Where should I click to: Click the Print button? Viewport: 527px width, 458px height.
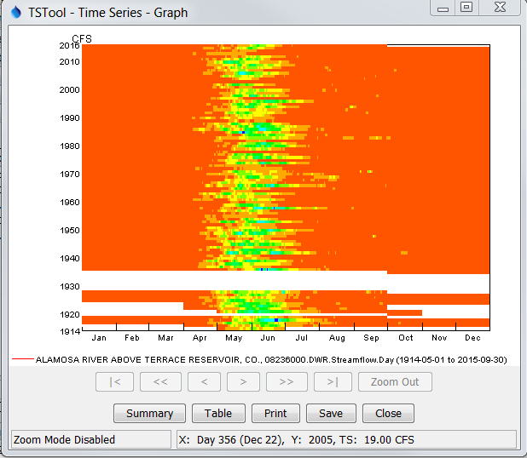(275, 414)
